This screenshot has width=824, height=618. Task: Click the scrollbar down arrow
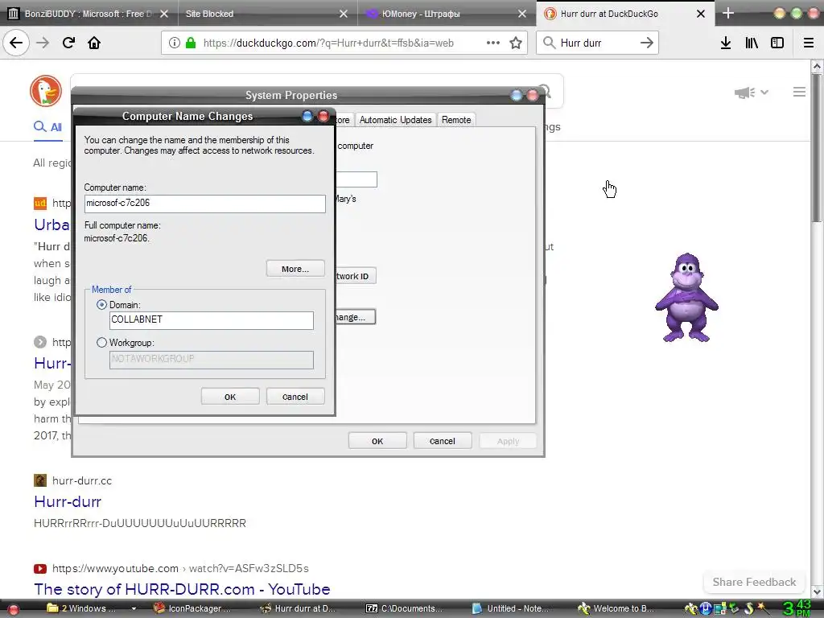[817, 591]
